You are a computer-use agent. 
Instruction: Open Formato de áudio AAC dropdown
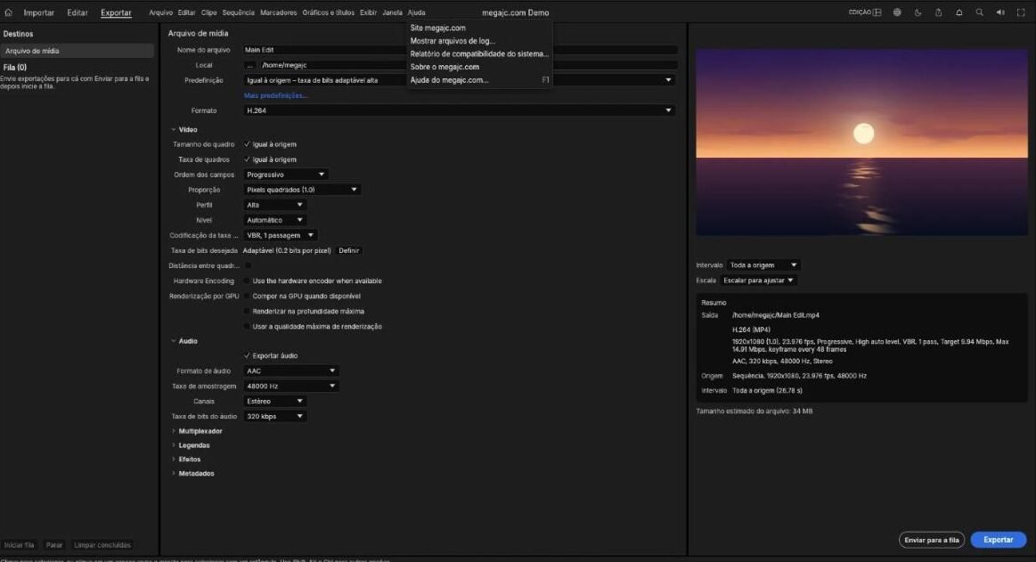click(290, 371)
